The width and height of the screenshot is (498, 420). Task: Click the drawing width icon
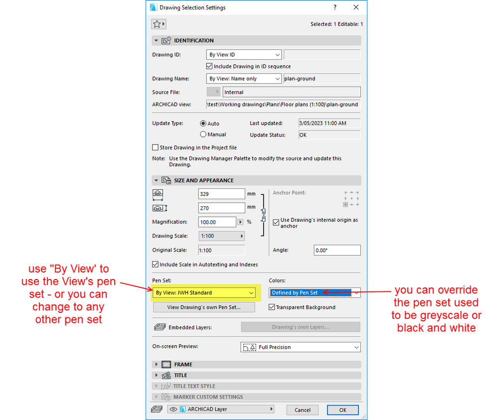coord(158,195)
